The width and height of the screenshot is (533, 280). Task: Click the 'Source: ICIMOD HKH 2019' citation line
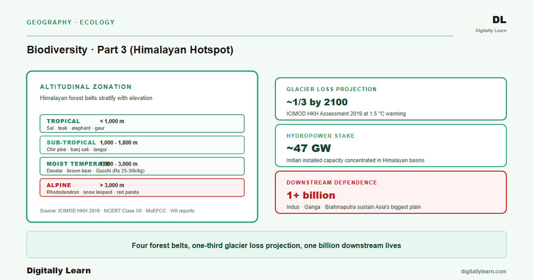[117, 211]
